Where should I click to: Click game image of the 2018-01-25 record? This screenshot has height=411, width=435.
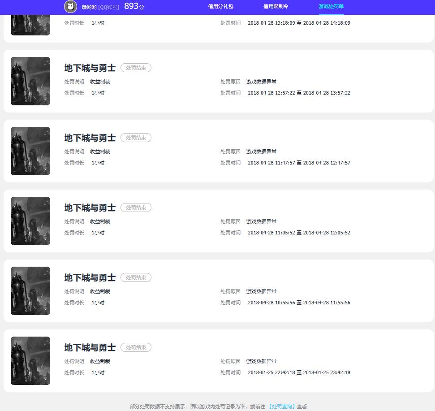(30, 361)
